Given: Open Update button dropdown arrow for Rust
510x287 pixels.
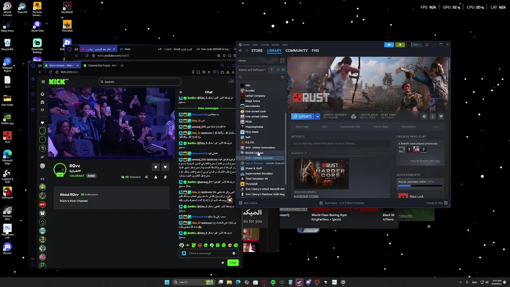Looking at the screenshot, I should tap(318, 116).
